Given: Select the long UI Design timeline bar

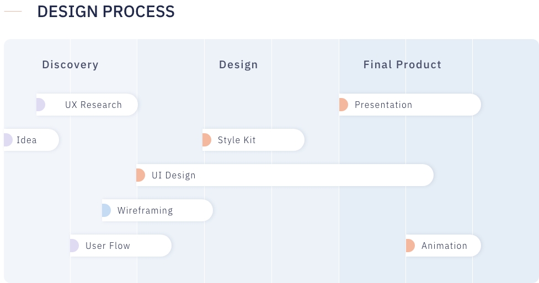Looking at the screenshot, I should point(285,175).
